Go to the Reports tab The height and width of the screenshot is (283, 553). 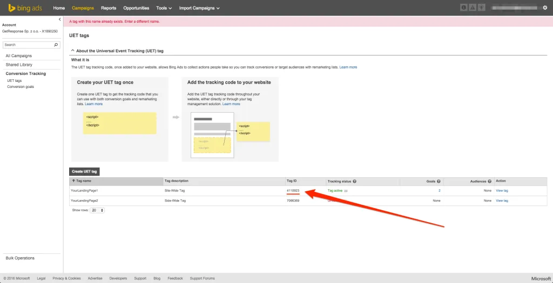pos(109,8)
